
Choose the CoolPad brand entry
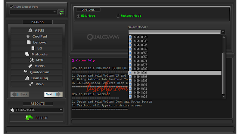click(x=37, y=36)
